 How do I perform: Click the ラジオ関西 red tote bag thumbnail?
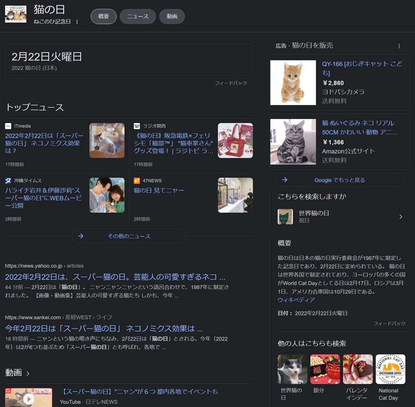click(235, 141)
